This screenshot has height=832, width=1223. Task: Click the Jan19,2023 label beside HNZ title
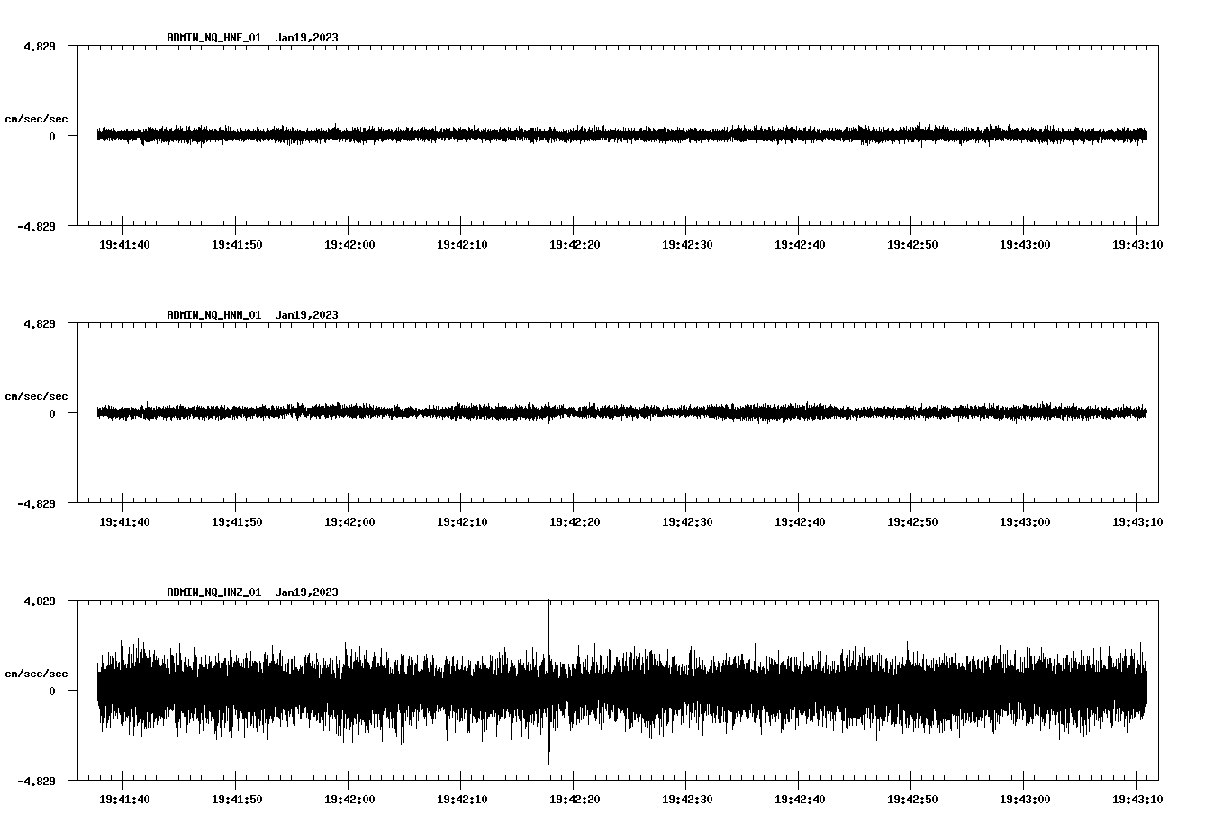click(308, 592)
